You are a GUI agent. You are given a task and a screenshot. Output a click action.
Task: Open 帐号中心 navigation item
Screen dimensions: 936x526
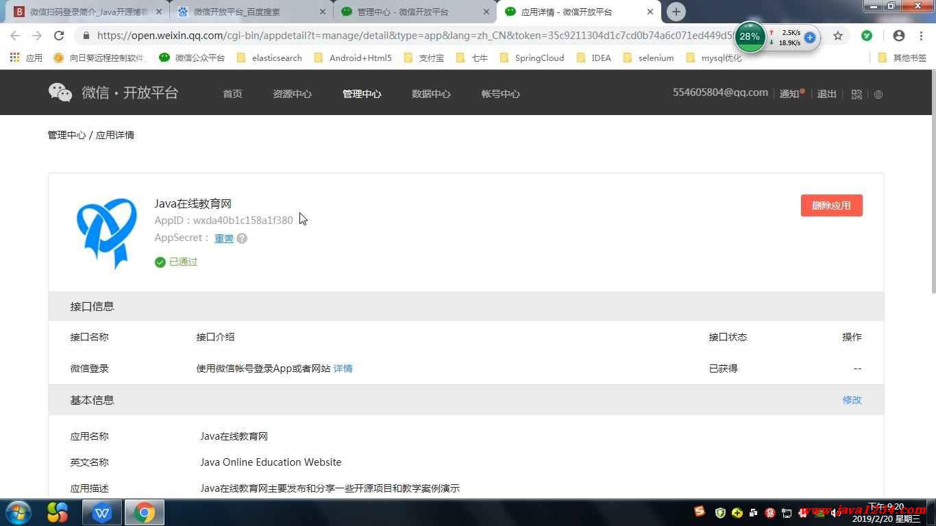tap(500, 94)
